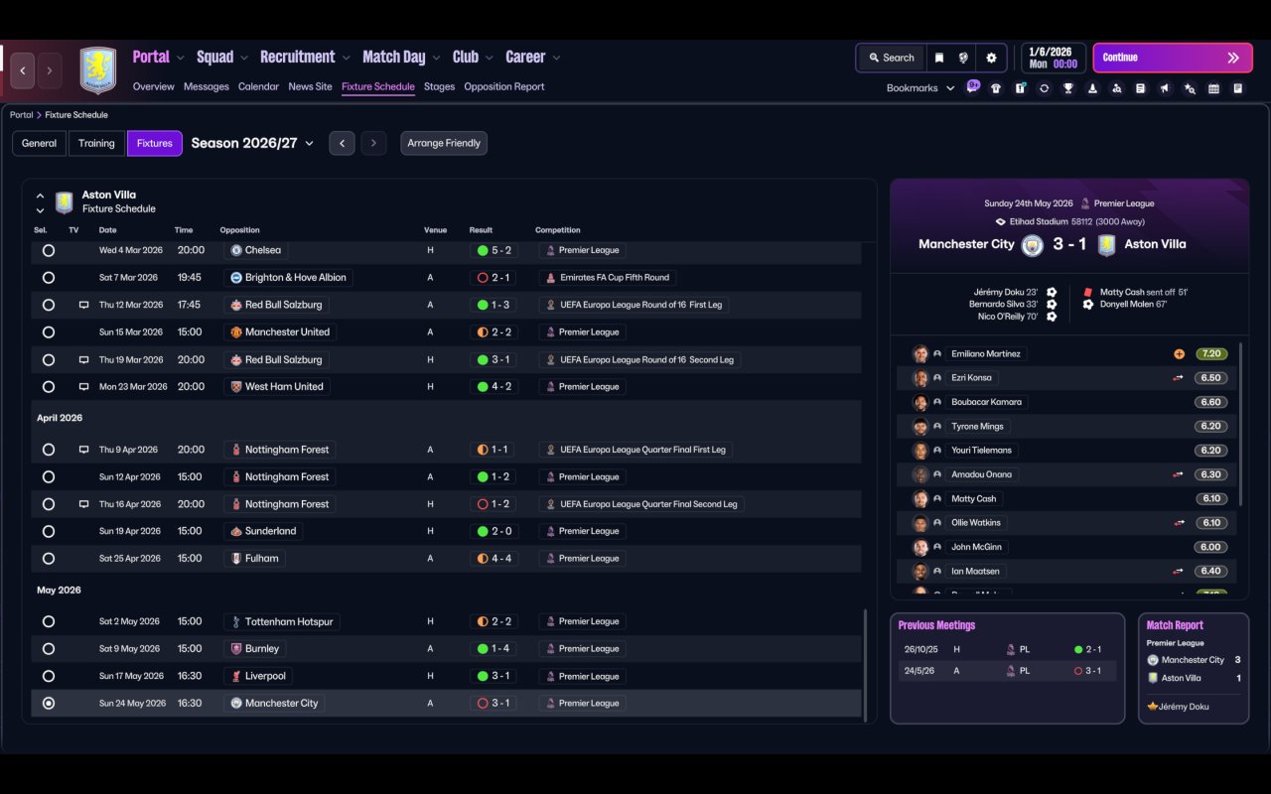Select the West Ham United fixture radio
The image size is (1271, 794).
pos(49,387)
